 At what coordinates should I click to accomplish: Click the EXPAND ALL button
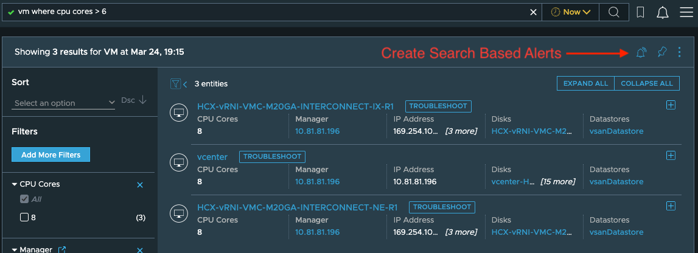click(585, 83)
